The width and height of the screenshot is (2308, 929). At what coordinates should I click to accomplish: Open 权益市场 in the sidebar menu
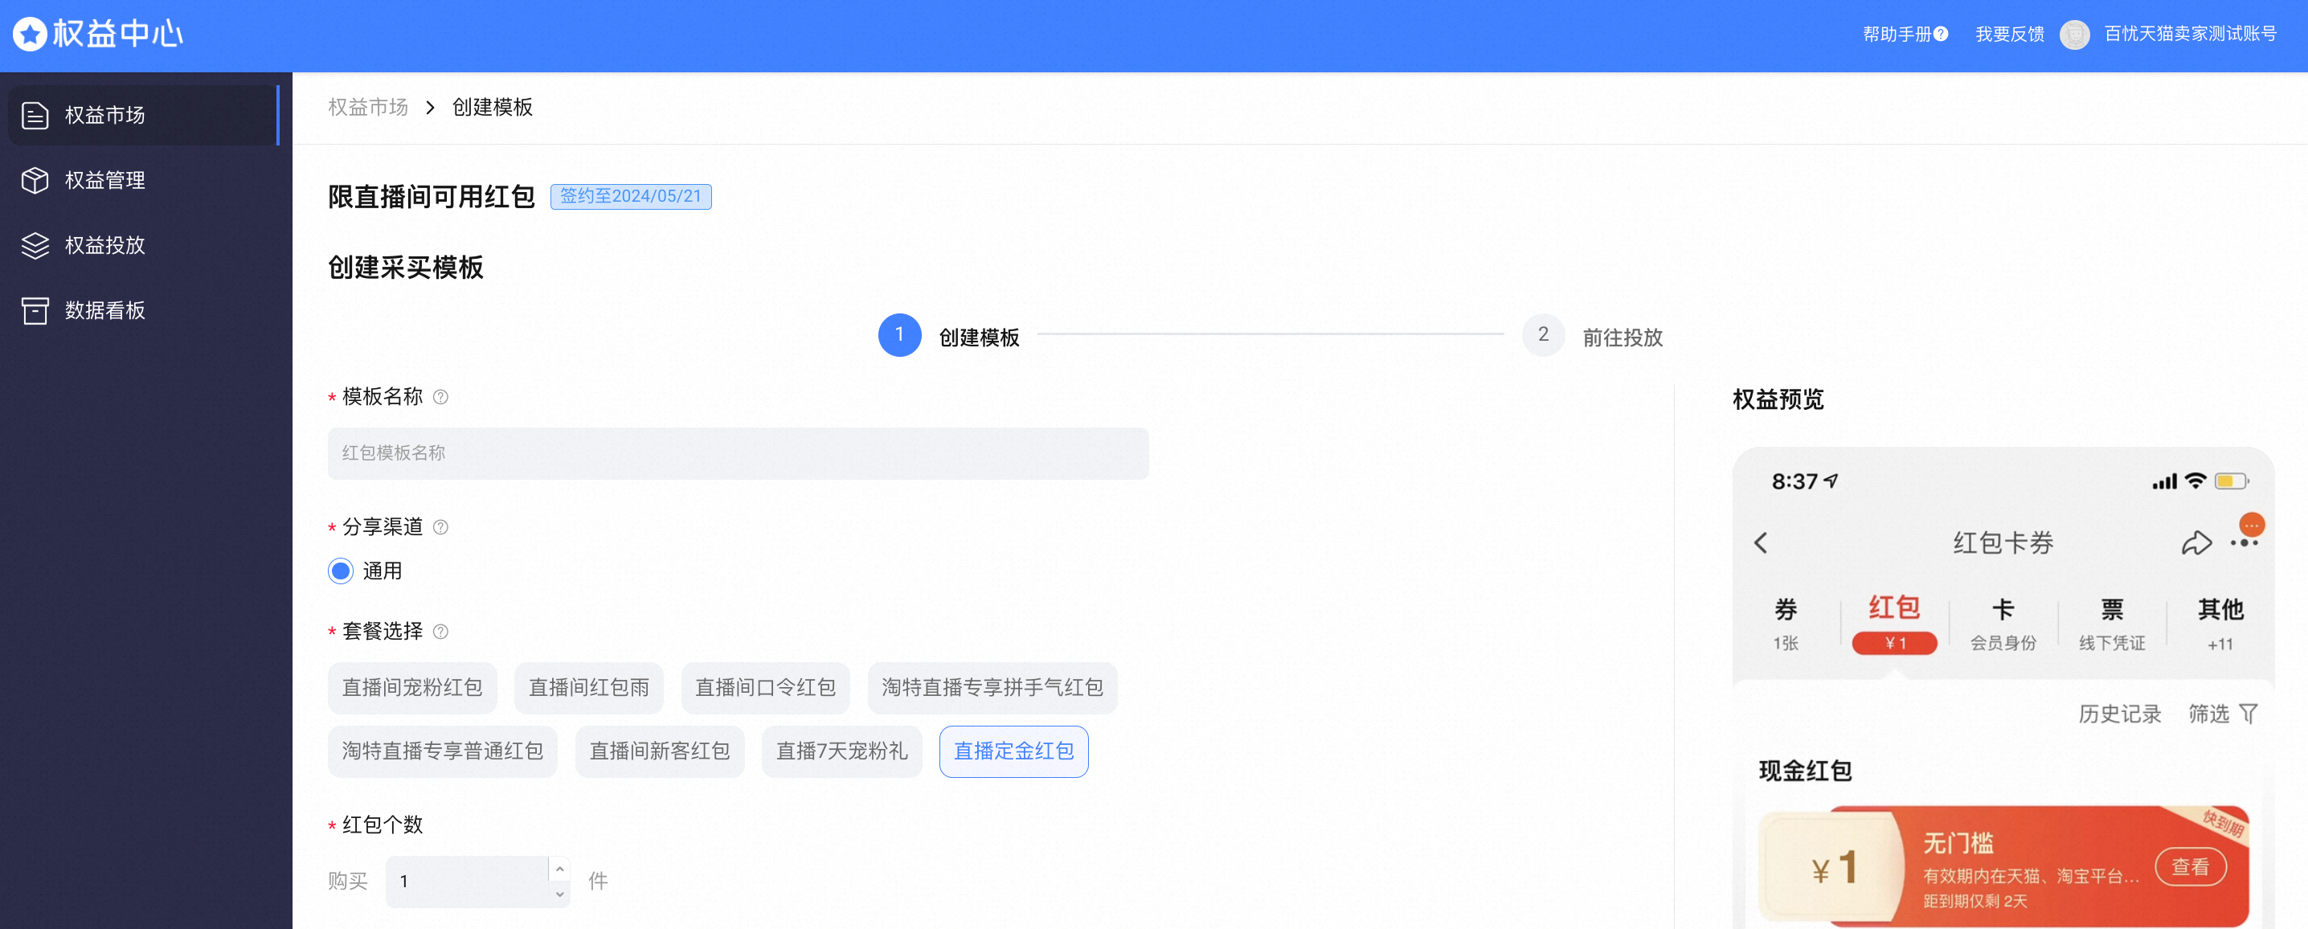(143, 116)
